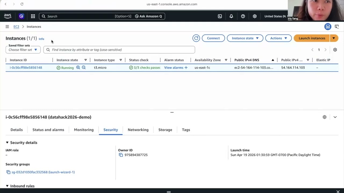
Task: Open the EC2 breadcrumb link
Action: pos(16,27)
